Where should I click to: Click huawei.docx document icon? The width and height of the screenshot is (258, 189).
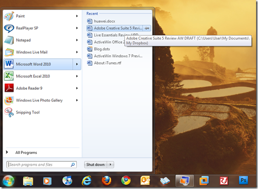90,21
